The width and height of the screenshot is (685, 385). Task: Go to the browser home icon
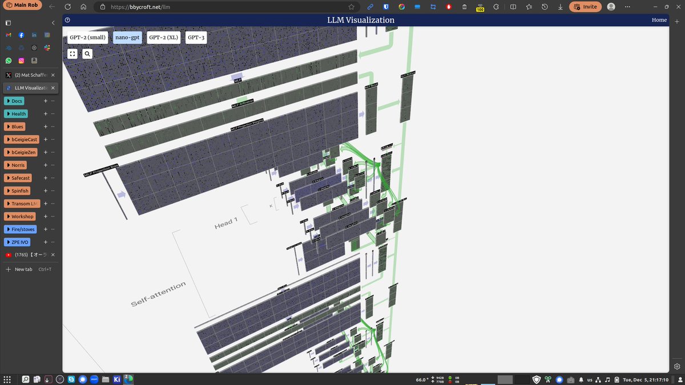(83, 7)
